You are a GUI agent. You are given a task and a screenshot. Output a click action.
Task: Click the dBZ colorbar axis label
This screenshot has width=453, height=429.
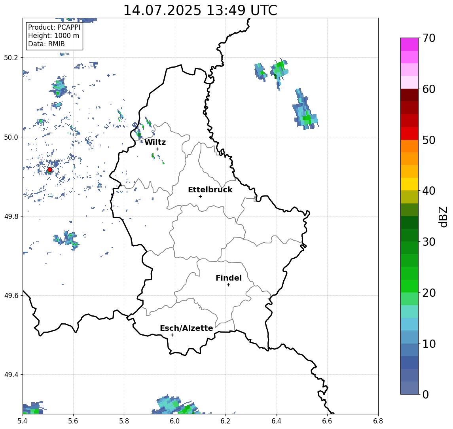click(x=443, y=216)
